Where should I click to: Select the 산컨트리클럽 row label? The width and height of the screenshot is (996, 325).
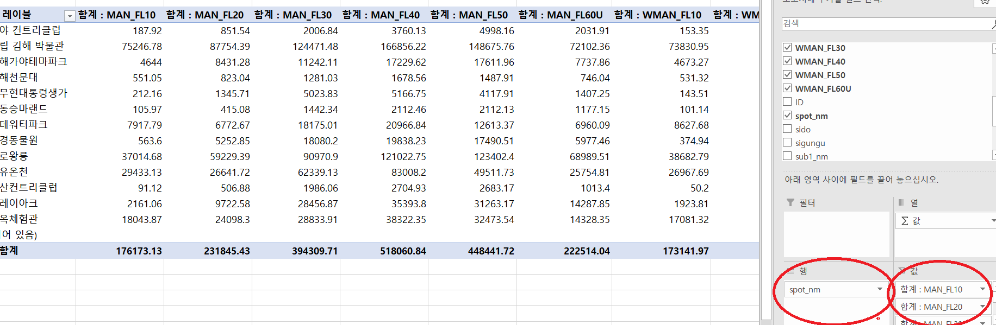tap(29, 188)
